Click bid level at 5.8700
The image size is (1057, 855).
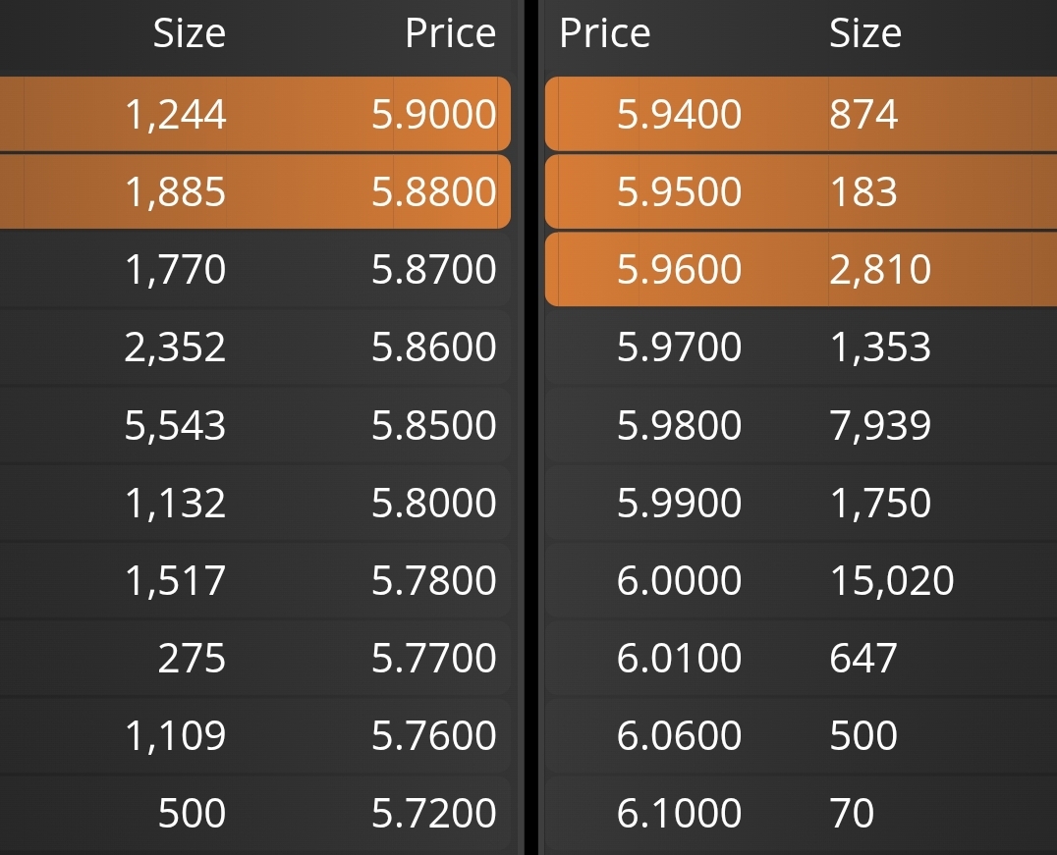[x=254, y=269]
